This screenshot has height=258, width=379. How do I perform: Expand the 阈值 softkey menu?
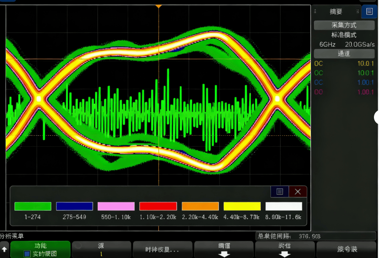(x=224, y=250)
